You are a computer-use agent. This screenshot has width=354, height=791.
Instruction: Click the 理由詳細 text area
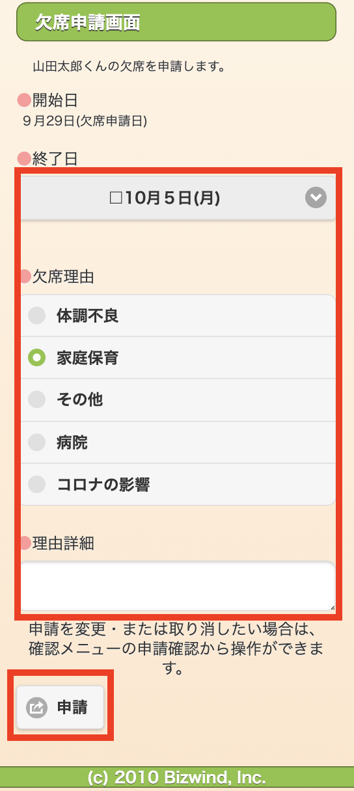click(178, 586)
